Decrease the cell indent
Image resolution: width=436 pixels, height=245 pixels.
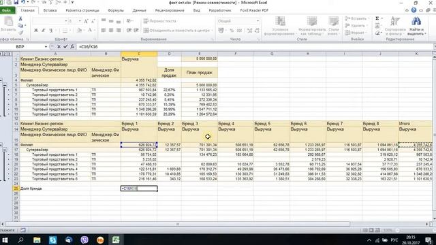tap(129, 30)
